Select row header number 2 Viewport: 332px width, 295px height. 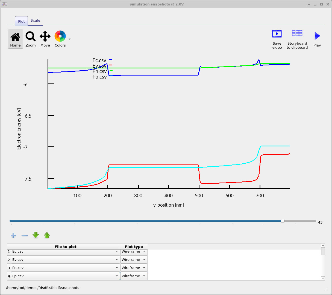(x=9, y=260)
